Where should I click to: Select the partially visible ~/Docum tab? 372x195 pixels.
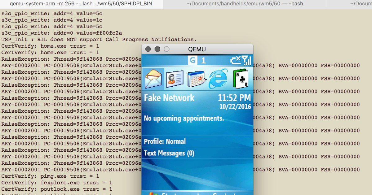point(350,4)
